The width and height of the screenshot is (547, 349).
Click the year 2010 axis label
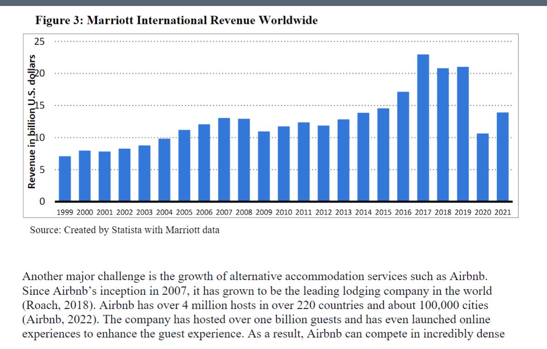pyautogui.click(x=284, y=212)
